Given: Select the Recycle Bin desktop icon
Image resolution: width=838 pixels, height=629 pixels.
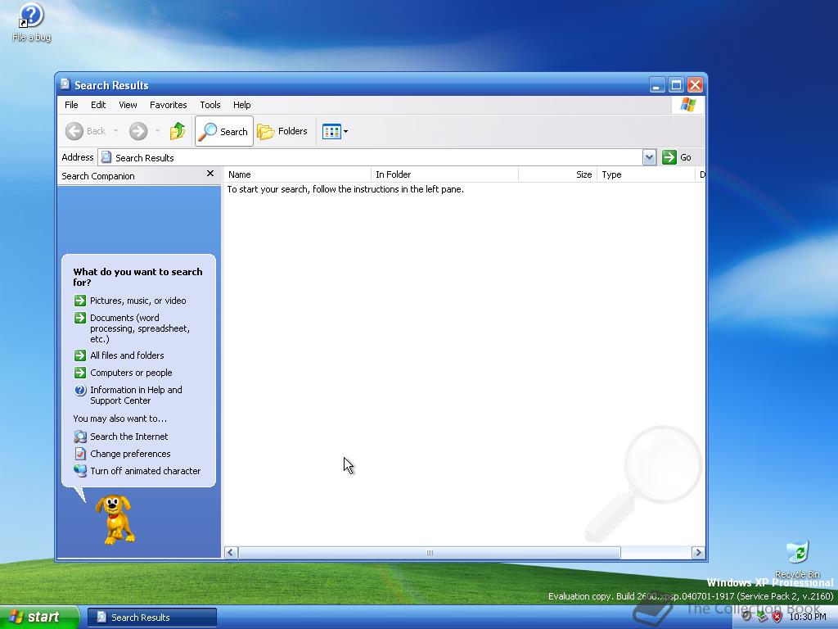Looking at the screenshot, I should point(797,559).
